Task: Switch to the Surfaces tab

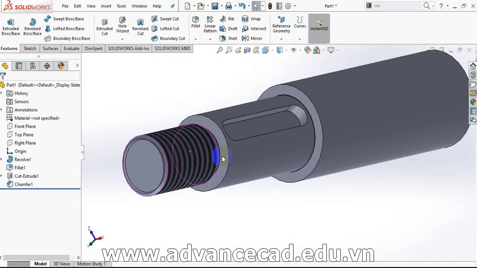Action: [x=50, y=48]
